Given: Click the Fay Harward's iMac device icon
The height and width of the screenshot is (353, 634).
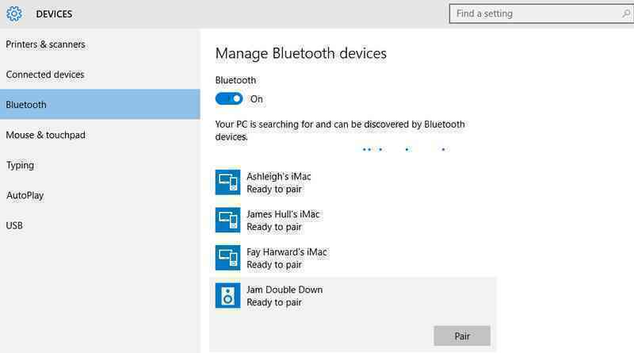Looking at the screenshot, I should (x=227, y=258).
